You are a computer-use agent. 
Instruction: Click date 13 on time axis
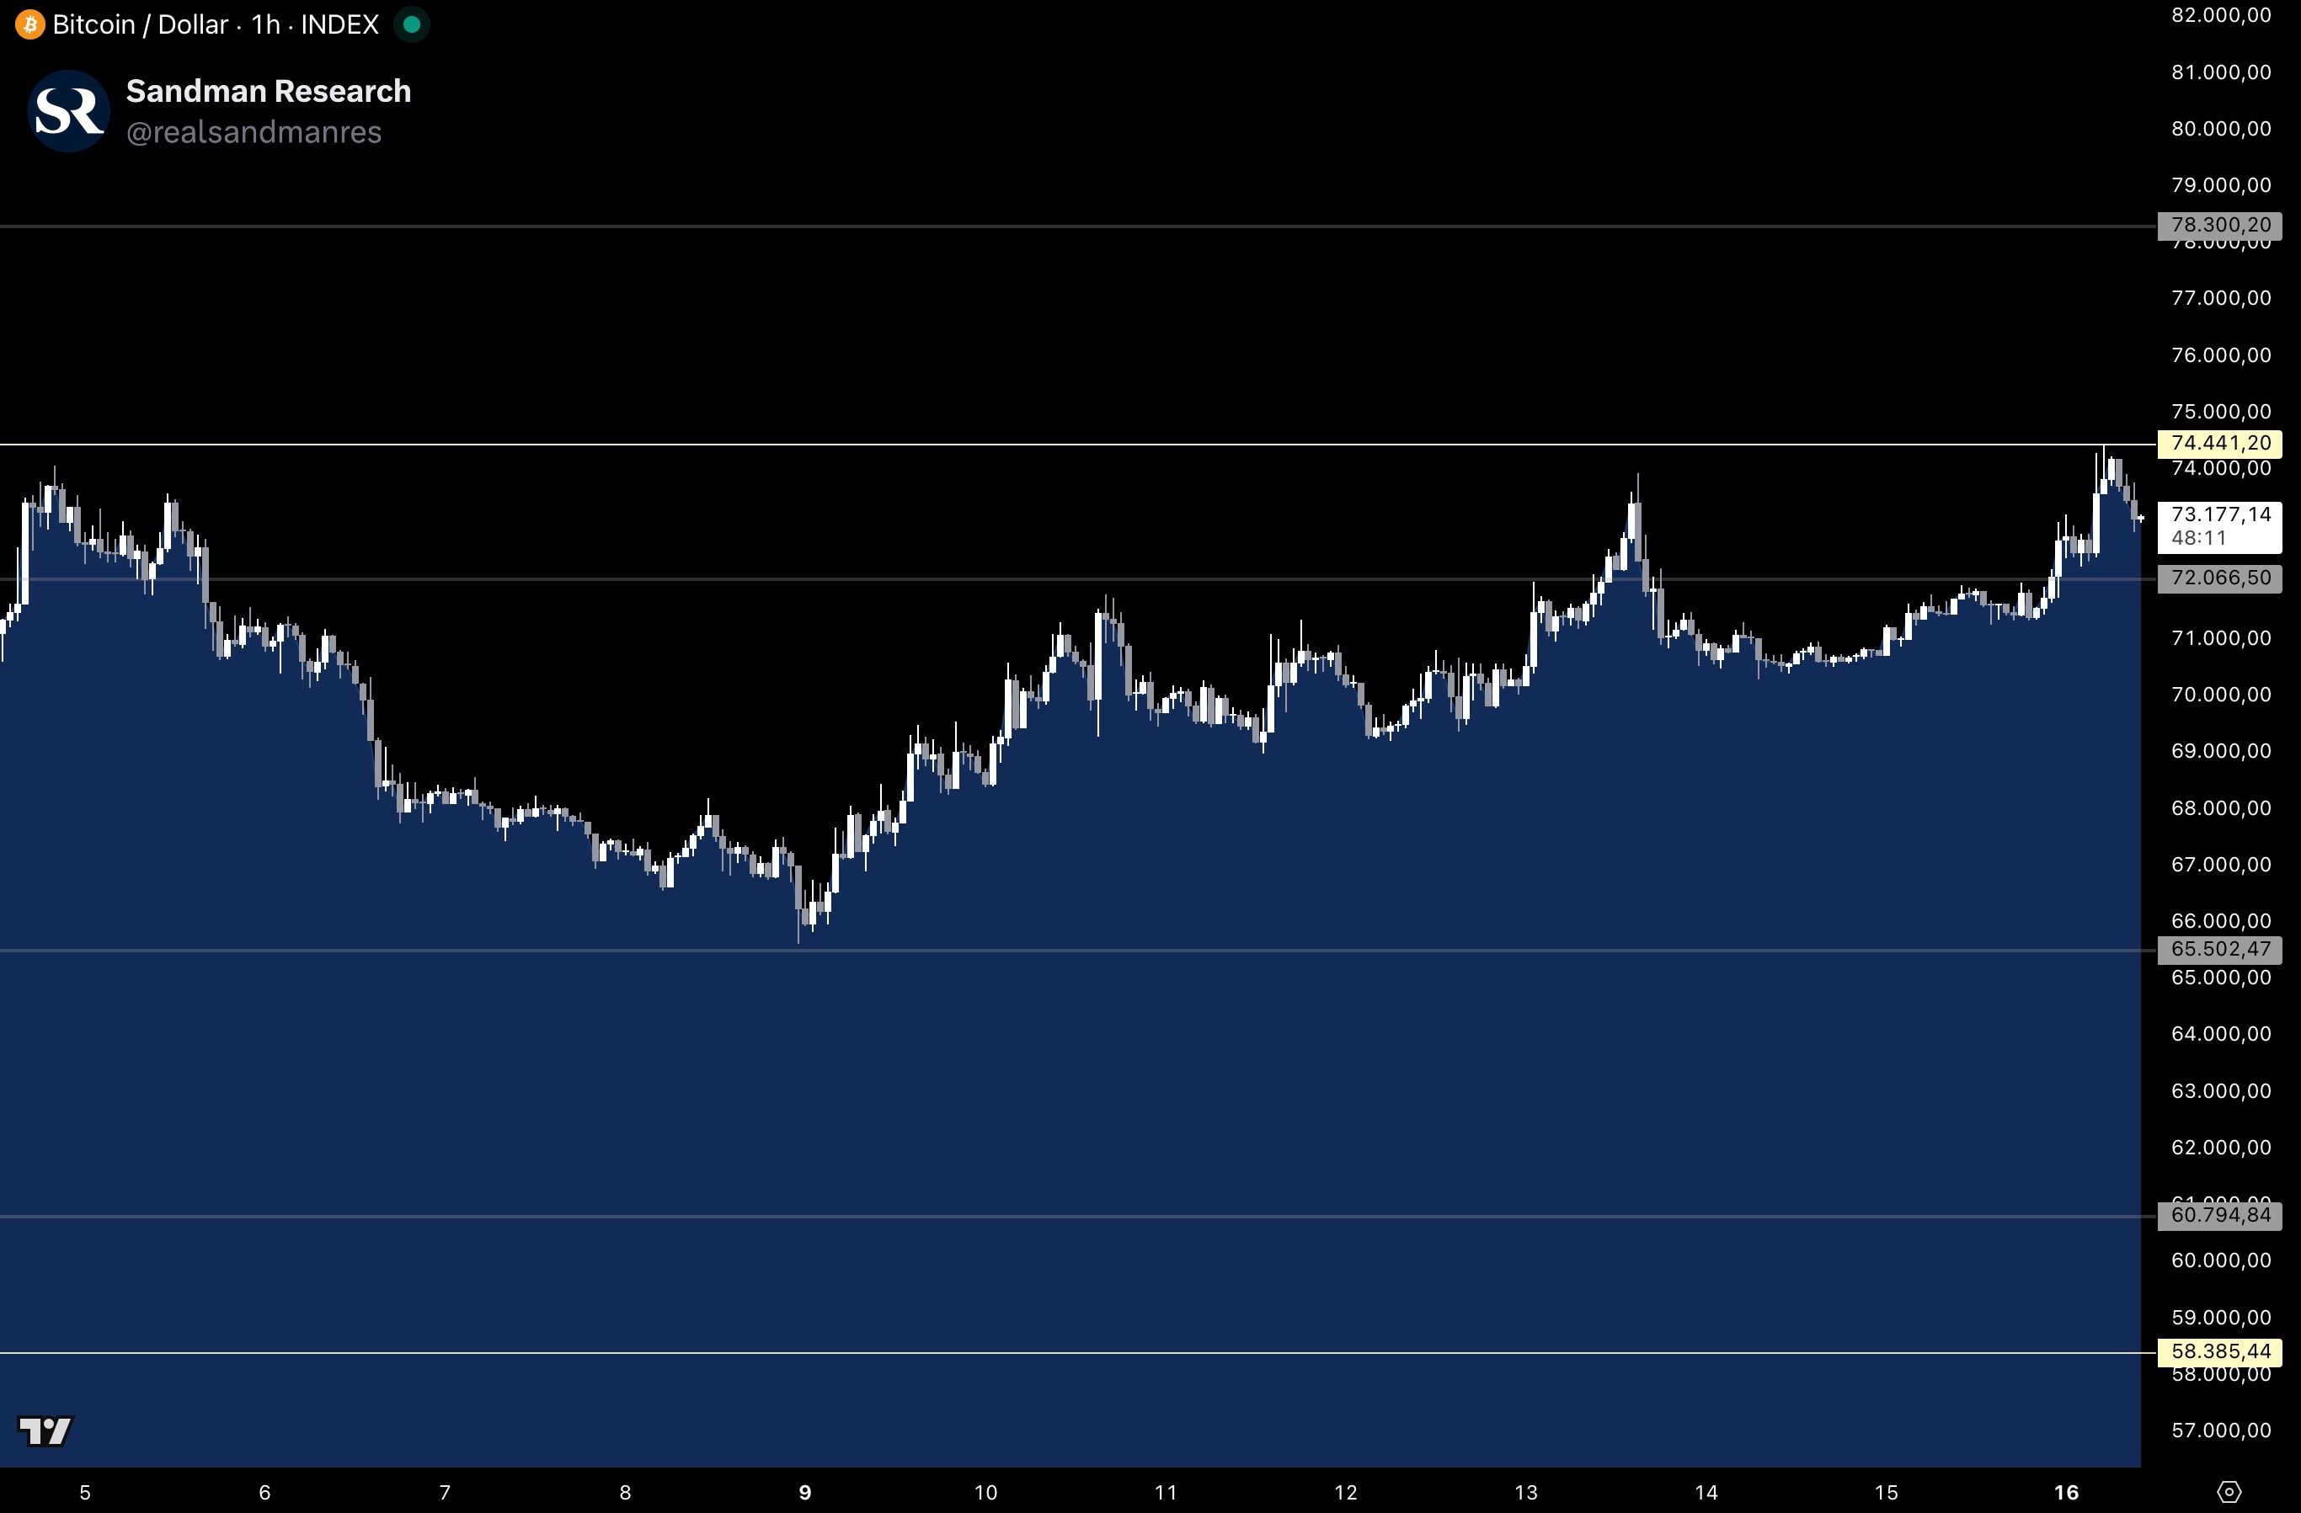pyautogui.click(x=1525, y=1492)
